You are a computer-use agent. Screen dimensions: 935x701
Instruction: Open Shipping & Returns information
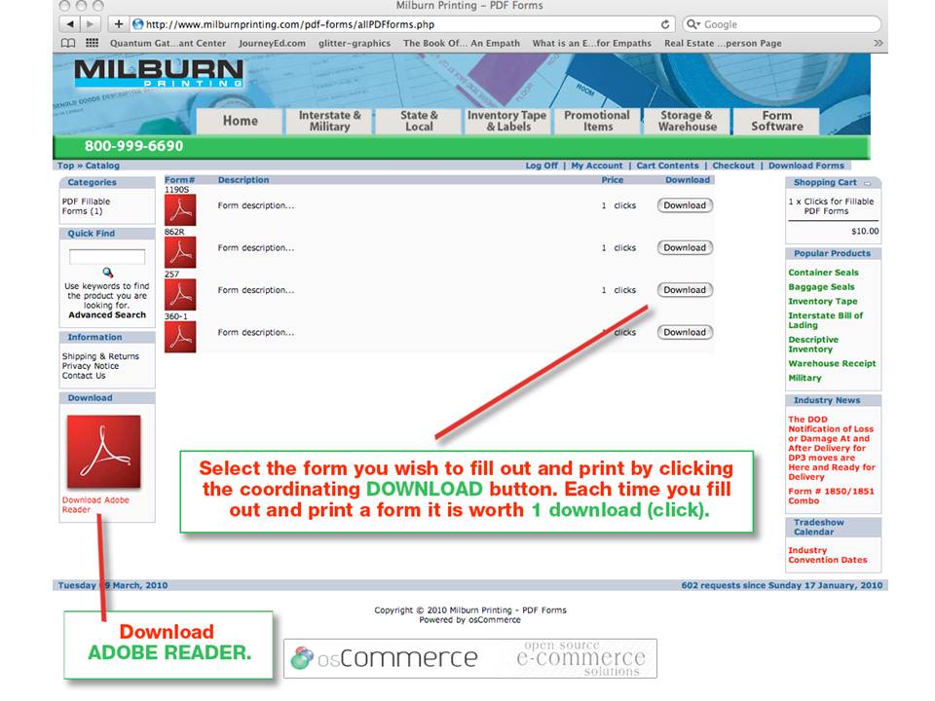click(100, 356)
